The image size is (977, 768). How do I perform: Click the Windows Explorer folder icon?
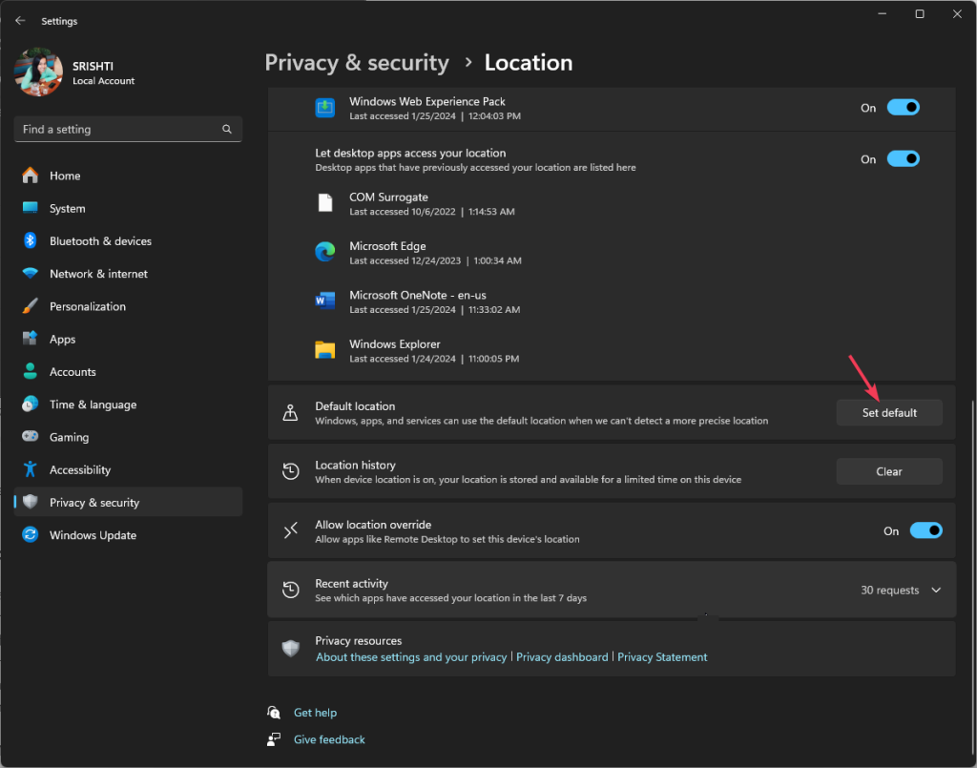coord(325,350)
